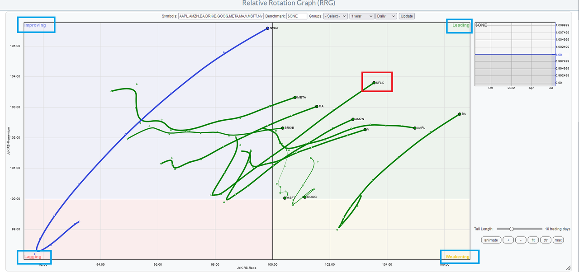Click the 'JdK RS-Ratio' axis label
This screenshot has height=272, width=579.
[247, 268]
